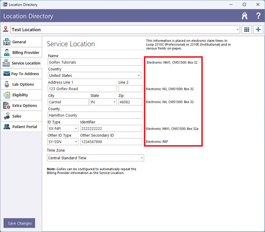Open the grid view of locations
This screenshot has height=232, width=265.
247,29
